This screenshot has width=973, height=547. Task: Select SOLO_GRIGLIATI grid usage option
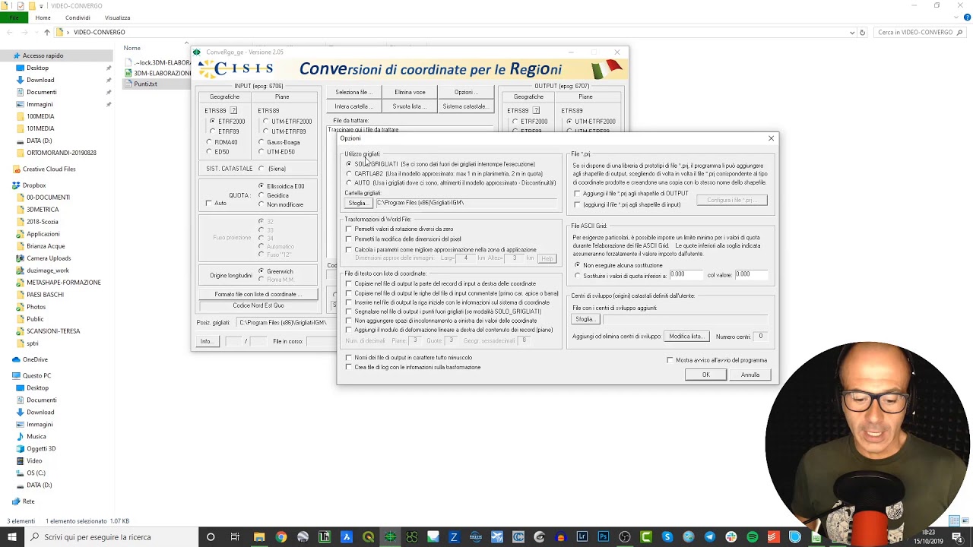349,164
